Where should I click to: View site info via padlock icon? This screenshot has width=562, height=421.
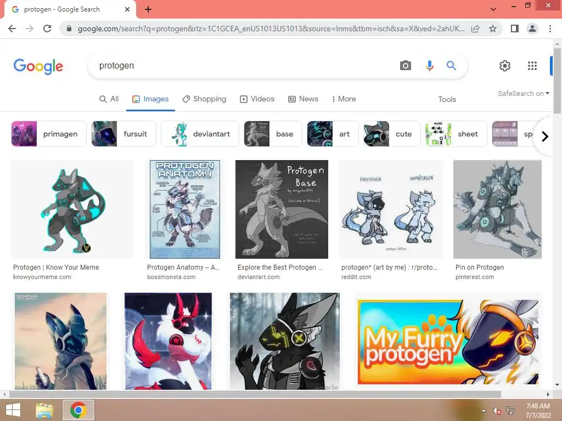69,29
